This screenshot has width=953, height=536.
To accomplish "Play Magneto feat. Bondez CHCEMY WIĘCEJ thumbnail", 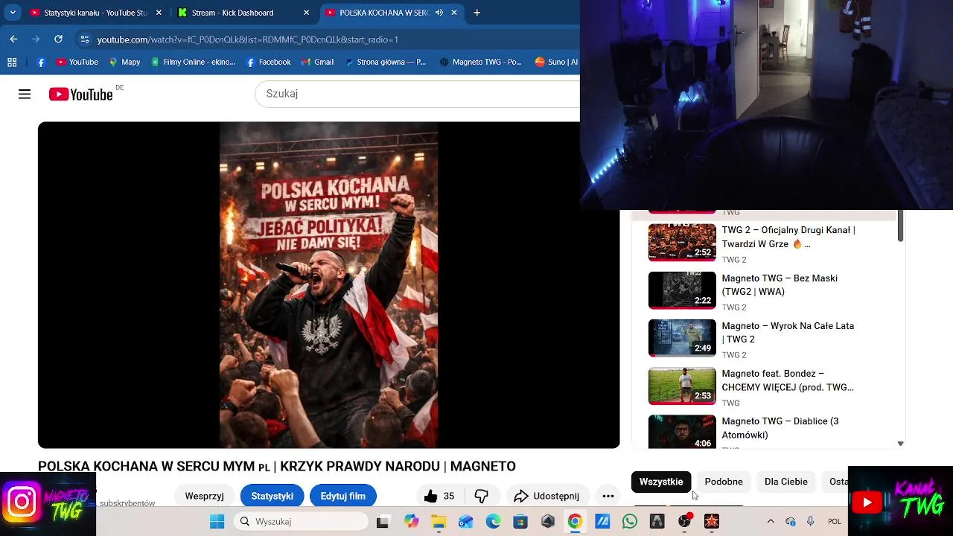I will (x=682, y=386).
